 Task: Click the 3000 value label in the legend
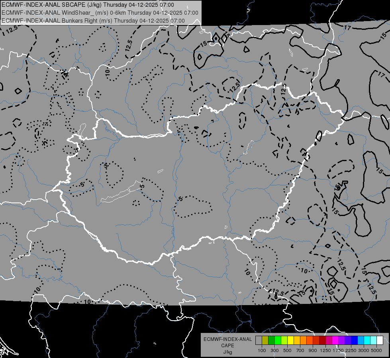364,350
